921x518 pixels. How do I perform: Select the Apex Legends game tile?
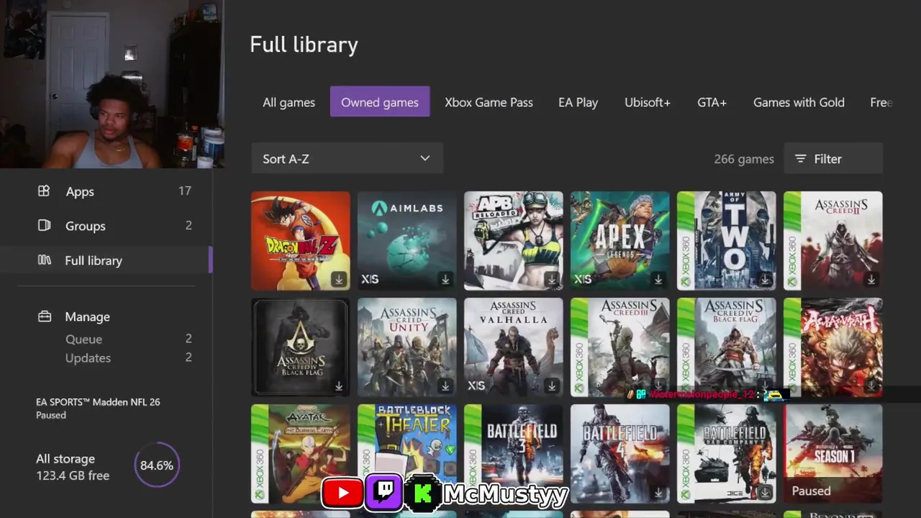pos(620,240)
